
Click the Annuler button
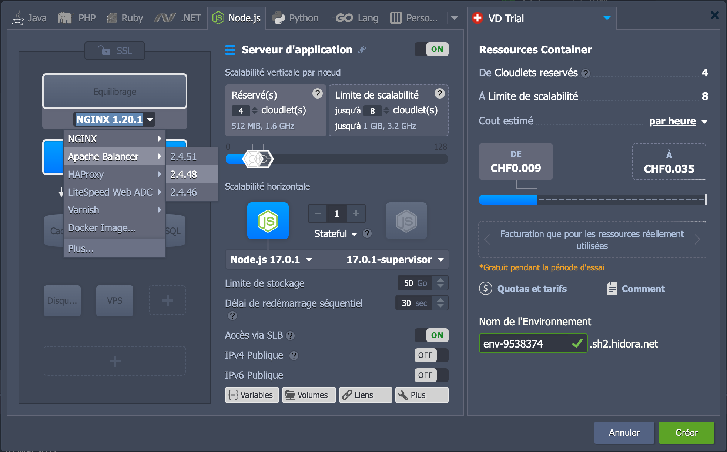[x=624, y=432]
